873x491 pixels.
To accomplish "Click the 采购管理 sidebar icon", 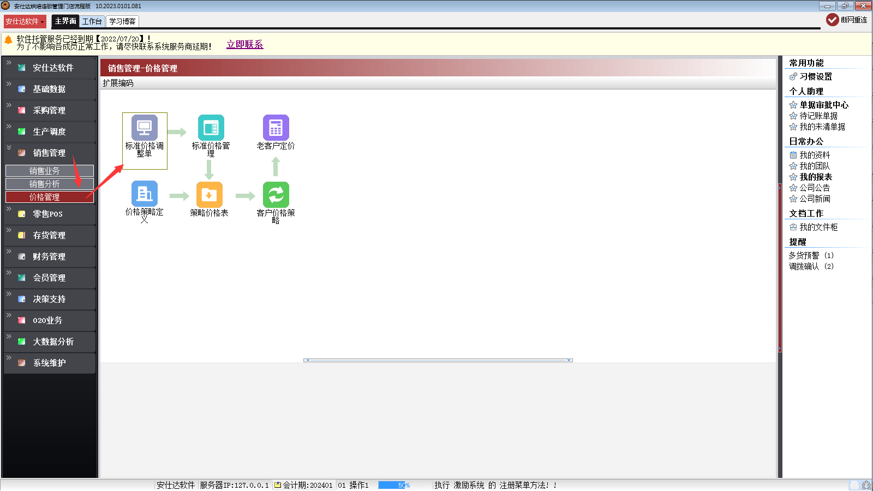I will 22,110.
